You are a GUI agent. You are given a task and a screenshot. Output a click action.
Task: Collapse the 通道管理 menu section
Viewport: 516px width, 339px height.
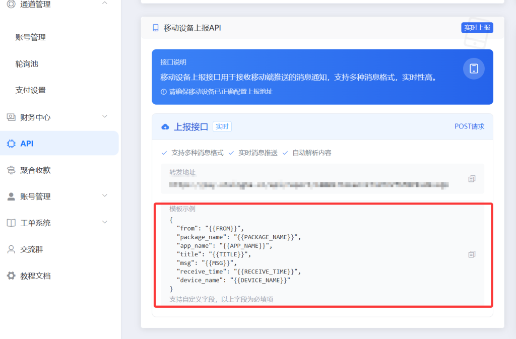(x=105, y=4)
